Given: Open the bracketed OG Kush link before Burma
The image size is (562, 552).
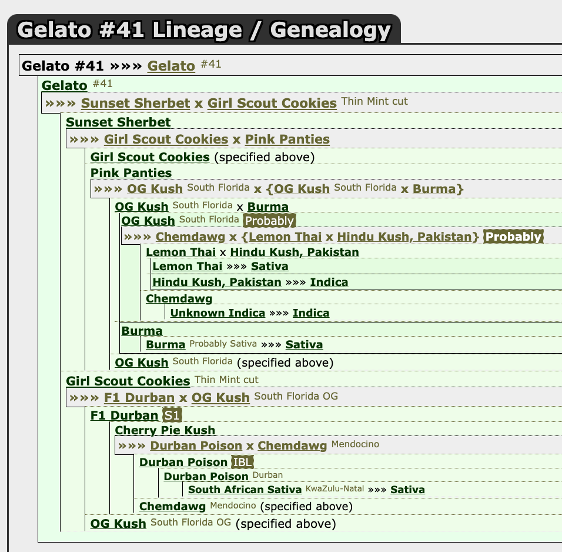Looking at the screenshot, I should click(x=302, y=189).
